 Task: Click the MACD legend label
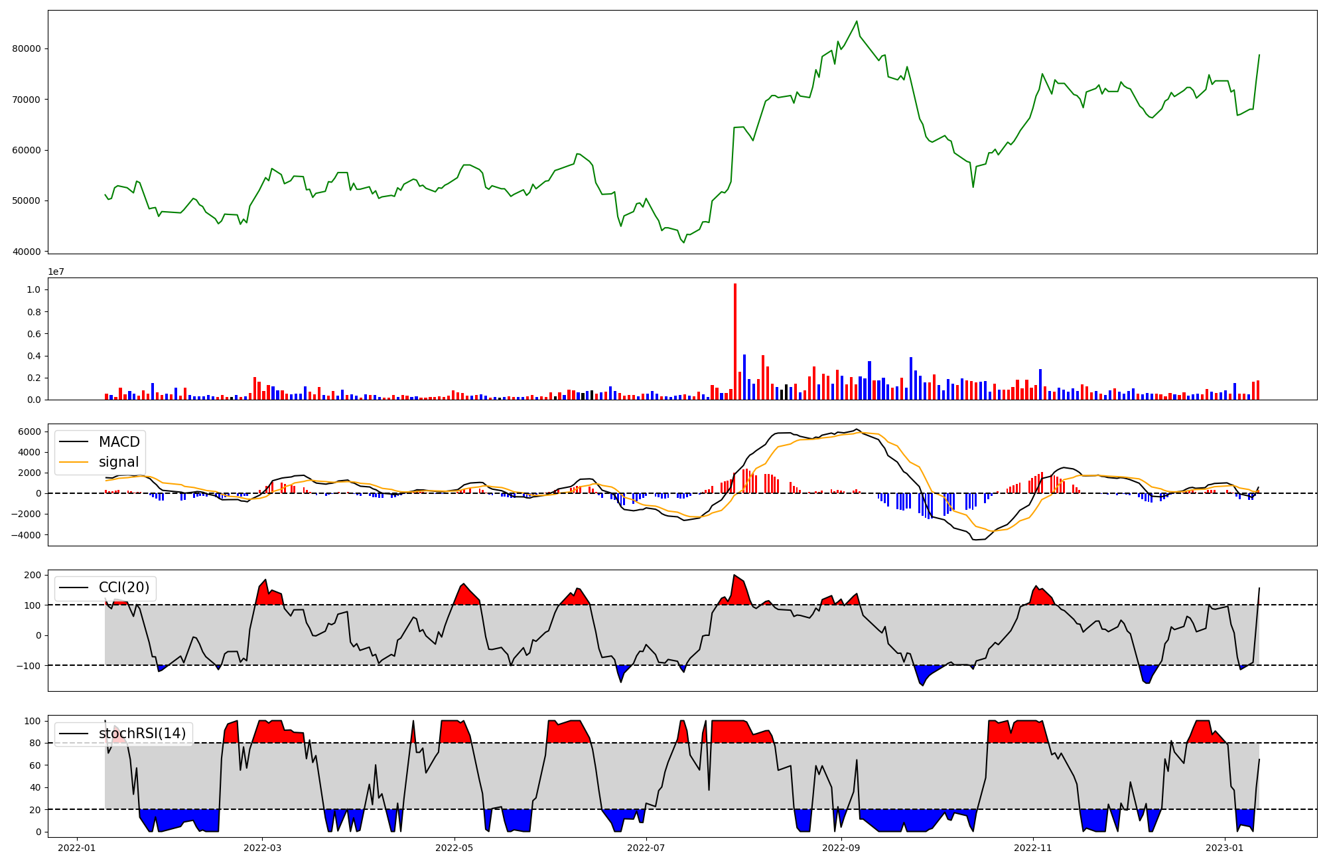[119, 442]
